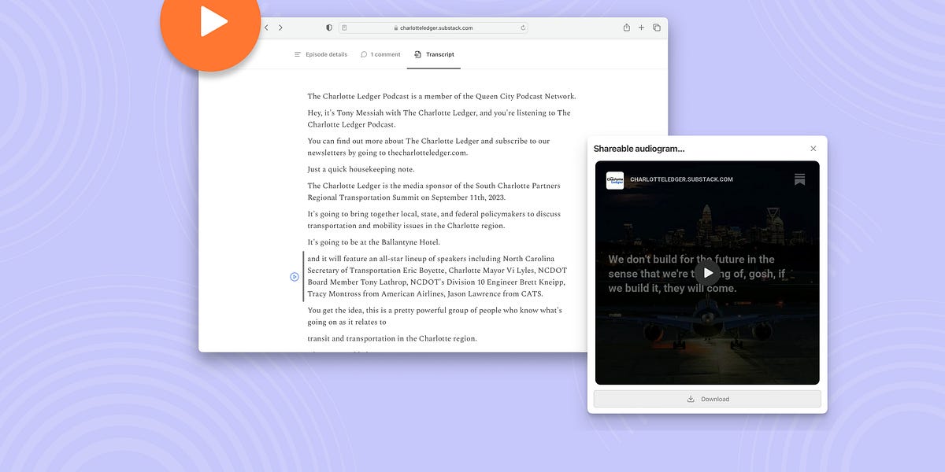Click the line starting 'It's going to bring together'

point(434,219)
